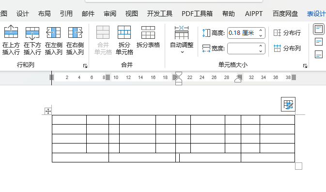
Task: Open the 审阅 tab
Action: pos(110,14)
